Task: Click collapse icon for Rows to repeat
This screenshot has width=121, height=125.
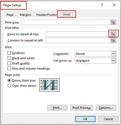Action: click(x=113, y=34)
